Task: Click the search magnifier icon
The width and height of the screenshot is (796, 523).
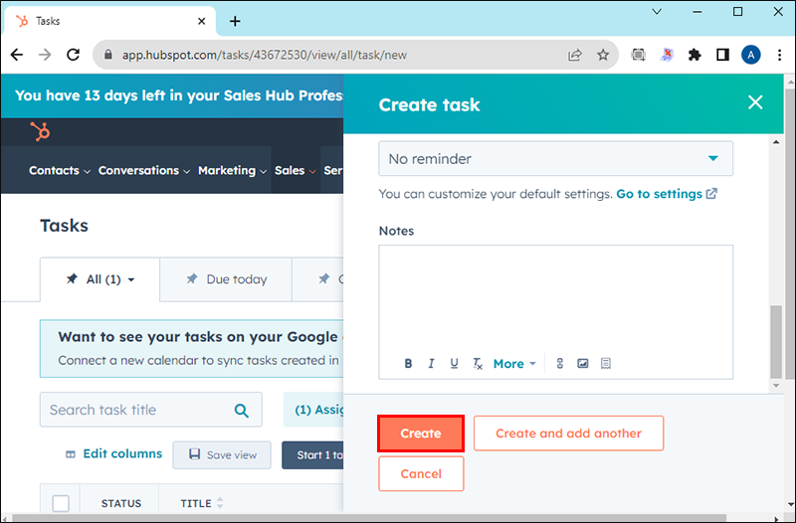Action: coord(242,411)
